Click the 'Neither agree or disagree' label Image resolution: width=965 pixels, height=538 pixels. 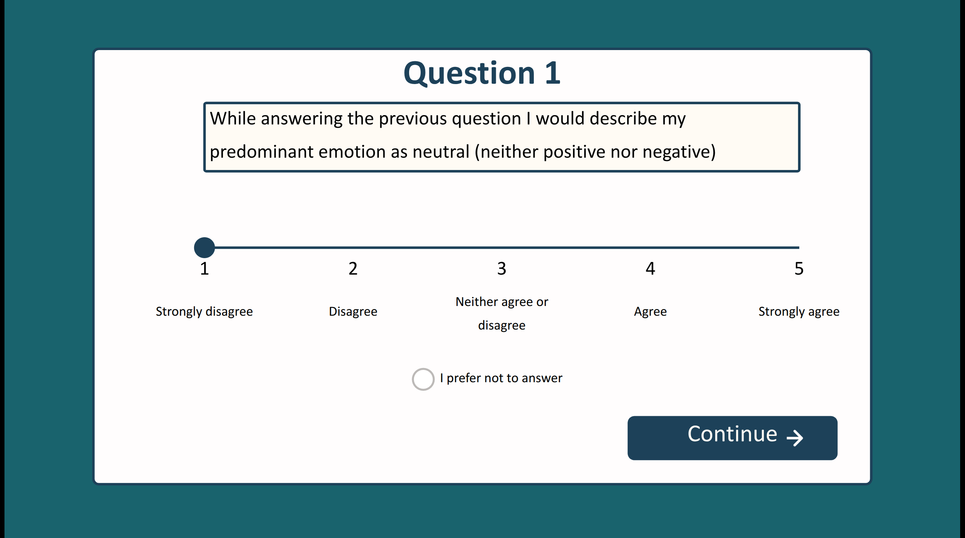502,313
